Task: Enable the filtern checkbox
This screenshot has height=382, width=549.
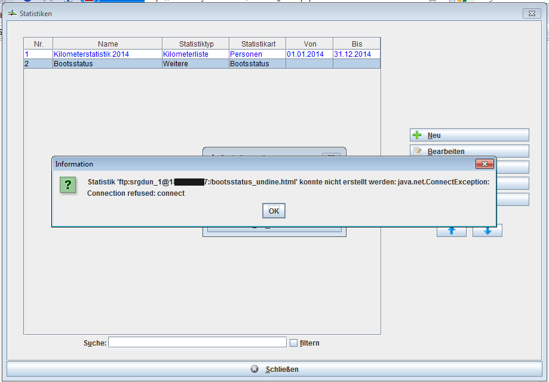Action: (293, 343)
